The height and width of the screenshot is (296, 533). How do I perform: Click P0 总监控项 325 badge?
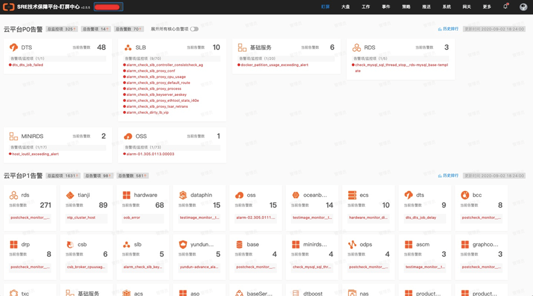[61, 30]
